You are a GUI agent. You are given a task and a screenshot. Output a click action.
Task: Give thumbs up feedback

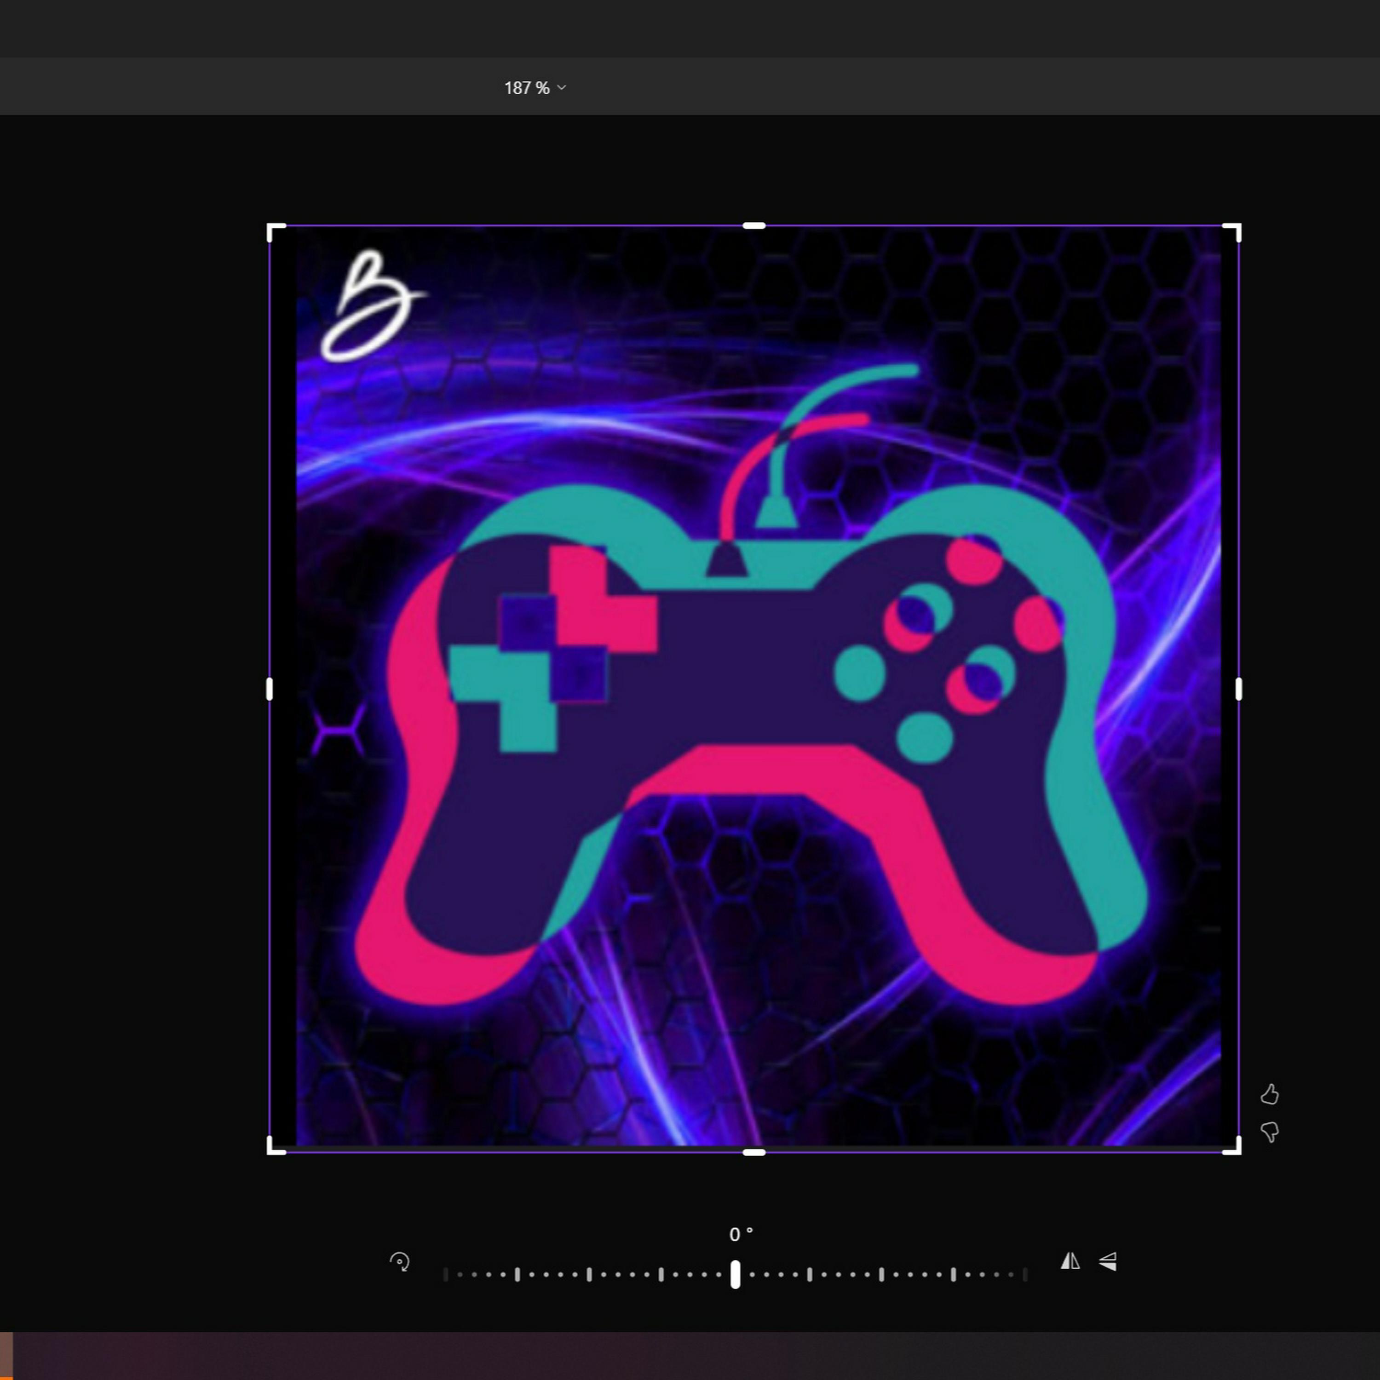click(x=1269, y=1093)
